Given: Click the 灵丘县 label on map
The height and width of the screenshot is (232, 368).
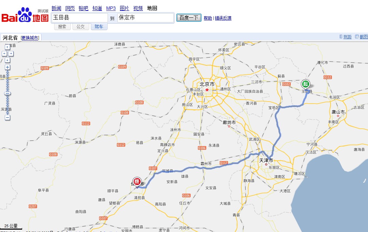Looking at the screenshot, I should (47, 134).
